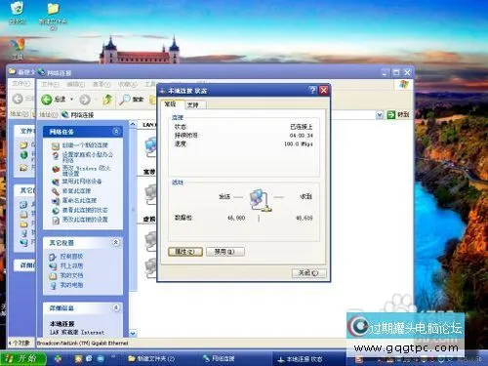Click 重命名此连接 task link
The image size is (488, 366).
[79, 200]
